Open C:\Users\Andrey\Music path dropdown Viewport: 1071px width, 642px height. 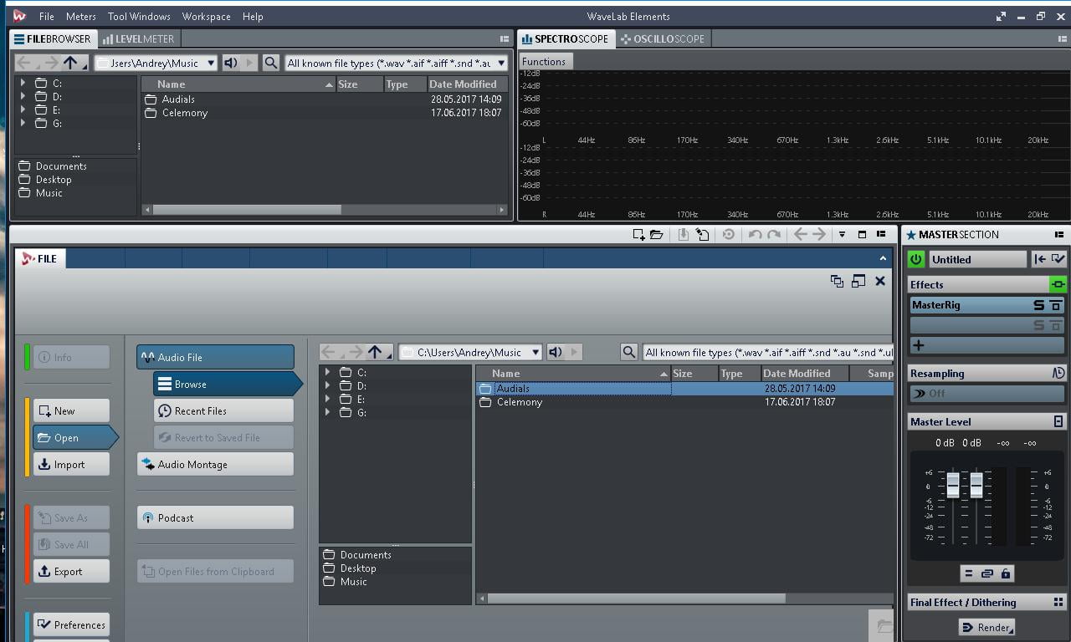[x=535, y=352]
